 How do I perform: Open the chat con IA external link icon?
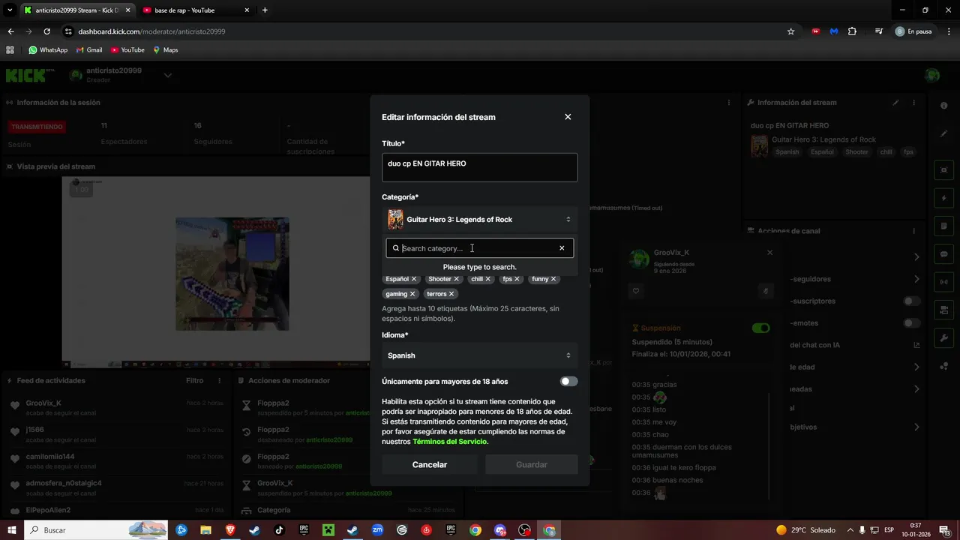pyautogui.click(x=916, y=345)
